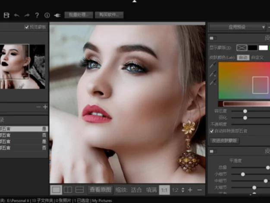Pick the add-to-selection eyedropper tool
The width and height of the screenshot is (270, 203).
coord(213,74)
